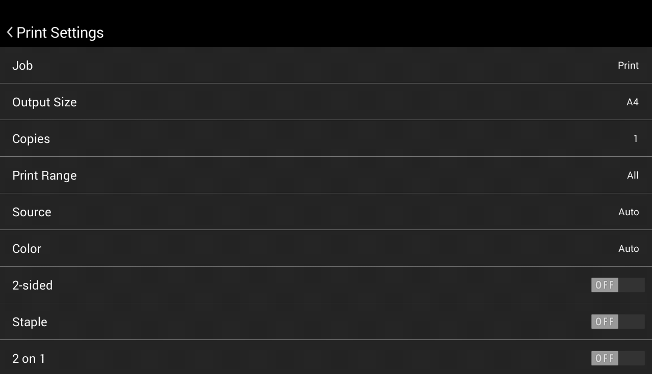
Task: Tap the Print Settings title
Action: point(60,33)
